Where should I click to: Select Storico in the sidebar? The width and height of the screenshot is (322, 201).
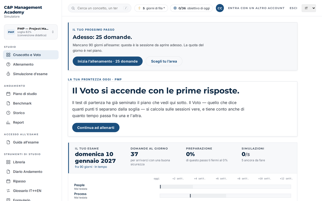click(x=31, y=113)
